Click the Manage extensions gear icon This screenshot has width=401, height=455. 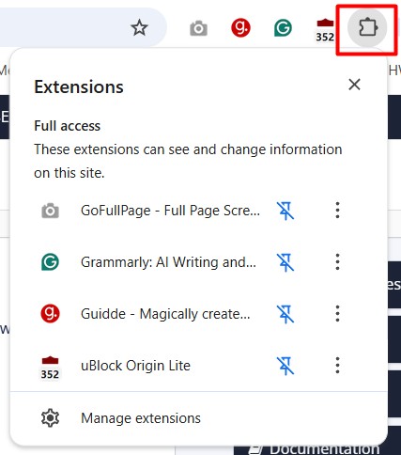click(x=50, y=418)
